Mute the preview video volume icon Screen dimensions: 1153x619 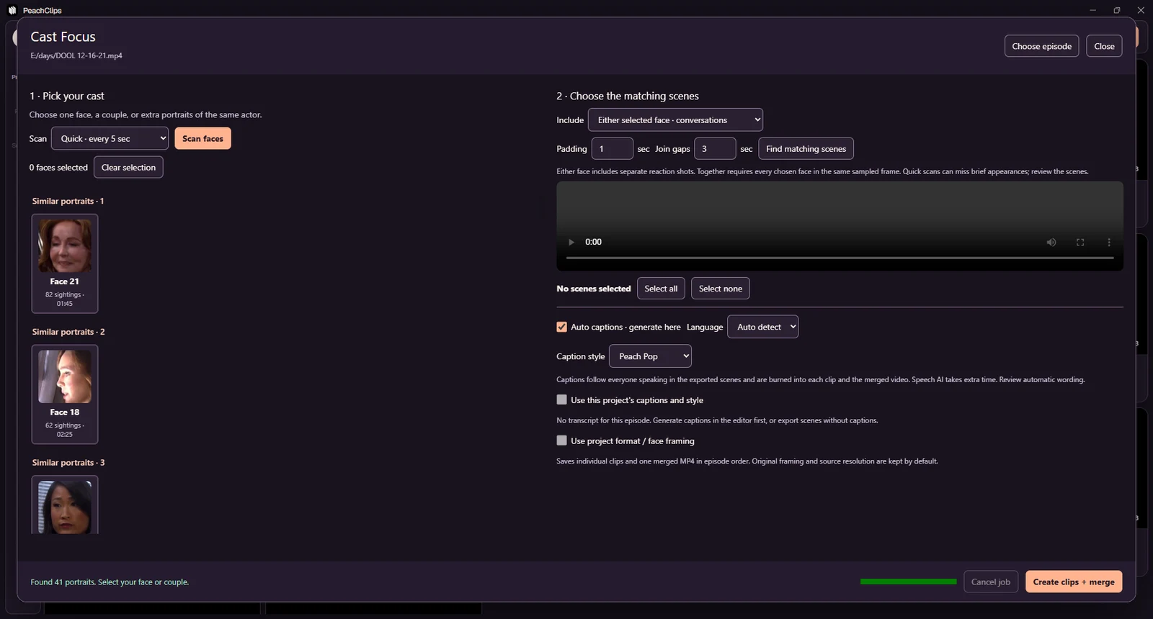point(1051,243)
